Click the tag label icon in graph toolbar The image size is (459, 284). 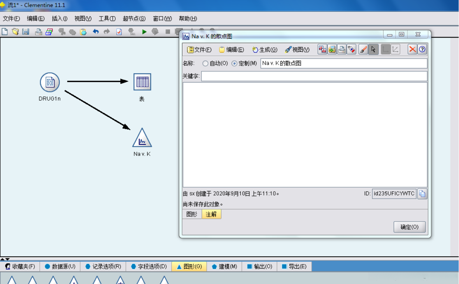[x=351, y=49]
